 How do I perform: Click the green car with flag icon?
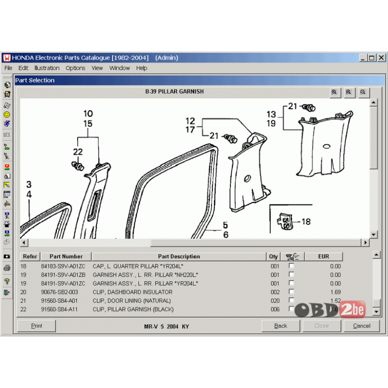[x=7, y=147]
